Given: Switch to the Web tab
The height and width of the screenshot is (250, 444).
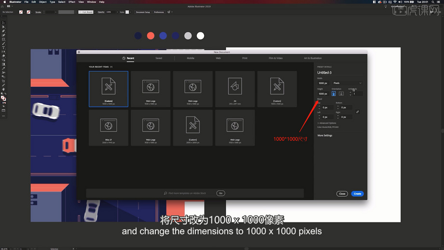Looking at the screenshot, I should coord(218,58).
